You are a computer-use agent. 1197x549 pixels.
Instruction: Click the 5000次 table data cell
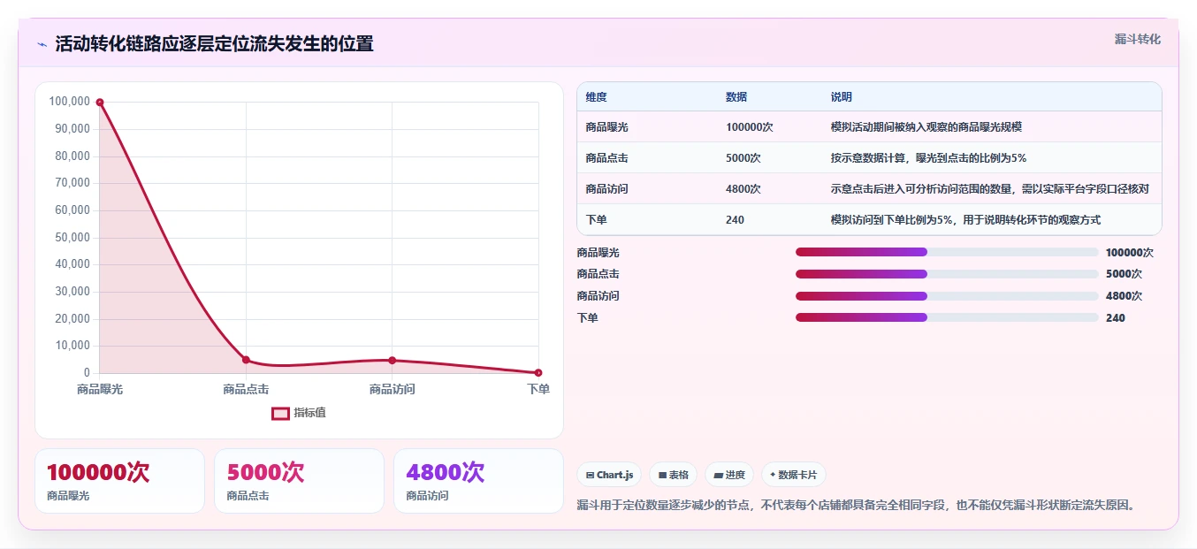pos(743,158)
